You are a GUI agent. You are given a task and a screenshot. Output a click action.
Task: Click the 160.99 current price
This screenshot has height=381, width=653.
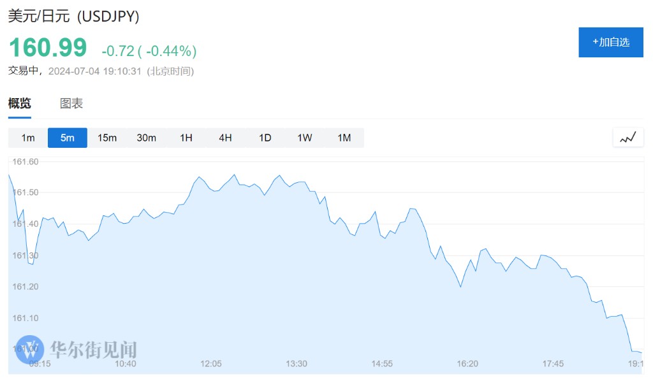click(x=48, y=48)
